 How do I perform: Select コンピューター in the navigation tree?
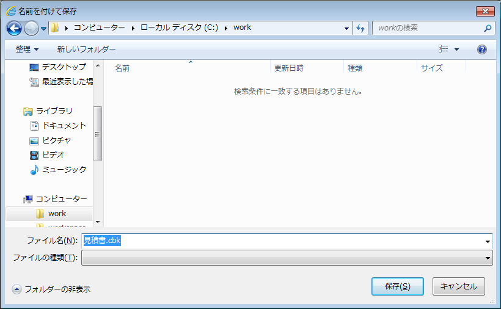pyautogui.click(x=61, y=199)
